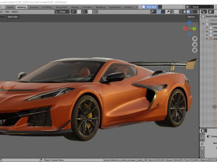Image resolution: width=217 pixels, height=162 pixels.
Task: Open the Object menu in viewport header
Action: pyautogui.click(x=15, y=12)
